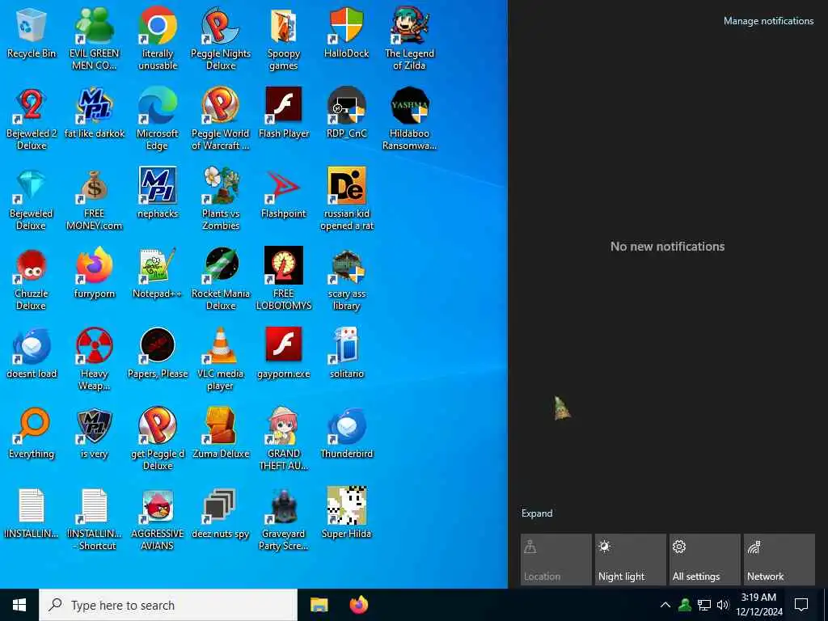Click the 'fat like darkok' icon
The width and height of the screenshot is (828, 621).
click(x=94, y=113)
